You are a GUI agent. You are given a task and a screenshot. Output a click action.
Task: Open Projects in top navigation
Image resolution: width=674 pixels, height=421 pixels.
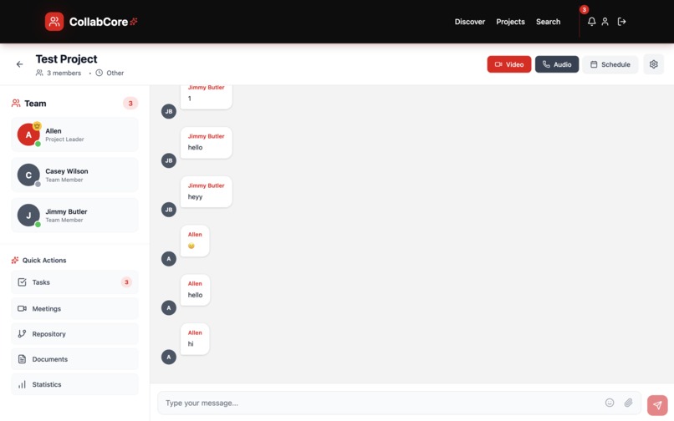[510, 22]
